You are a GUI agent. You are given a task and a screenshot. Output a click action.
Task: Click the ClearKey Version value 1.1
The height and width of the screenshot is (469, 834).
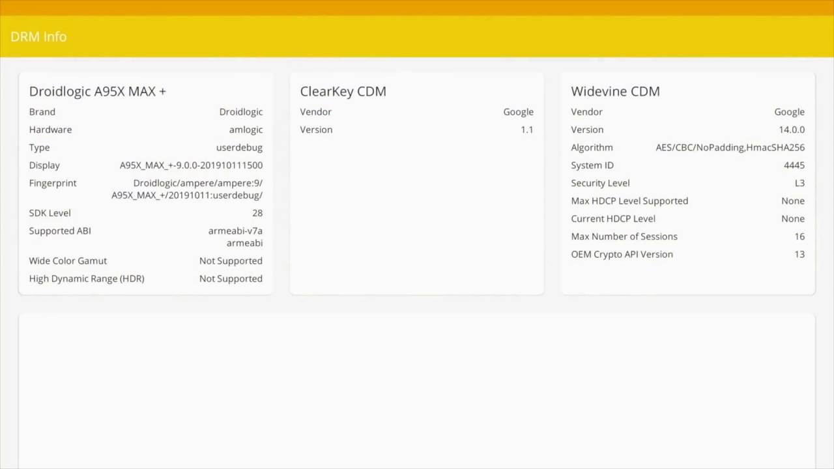click(x=527, y=130)
